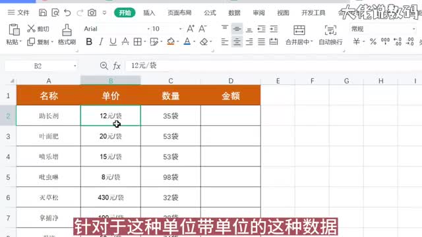The width and height of the screenshot is (422, 237).
Task: Select cell containing 430元/袋
Action: (111, 197)
